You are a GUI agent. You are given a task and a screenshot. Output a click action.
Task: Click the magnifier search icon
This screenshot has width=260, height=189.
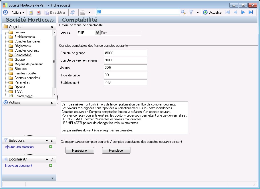point(183,12)
